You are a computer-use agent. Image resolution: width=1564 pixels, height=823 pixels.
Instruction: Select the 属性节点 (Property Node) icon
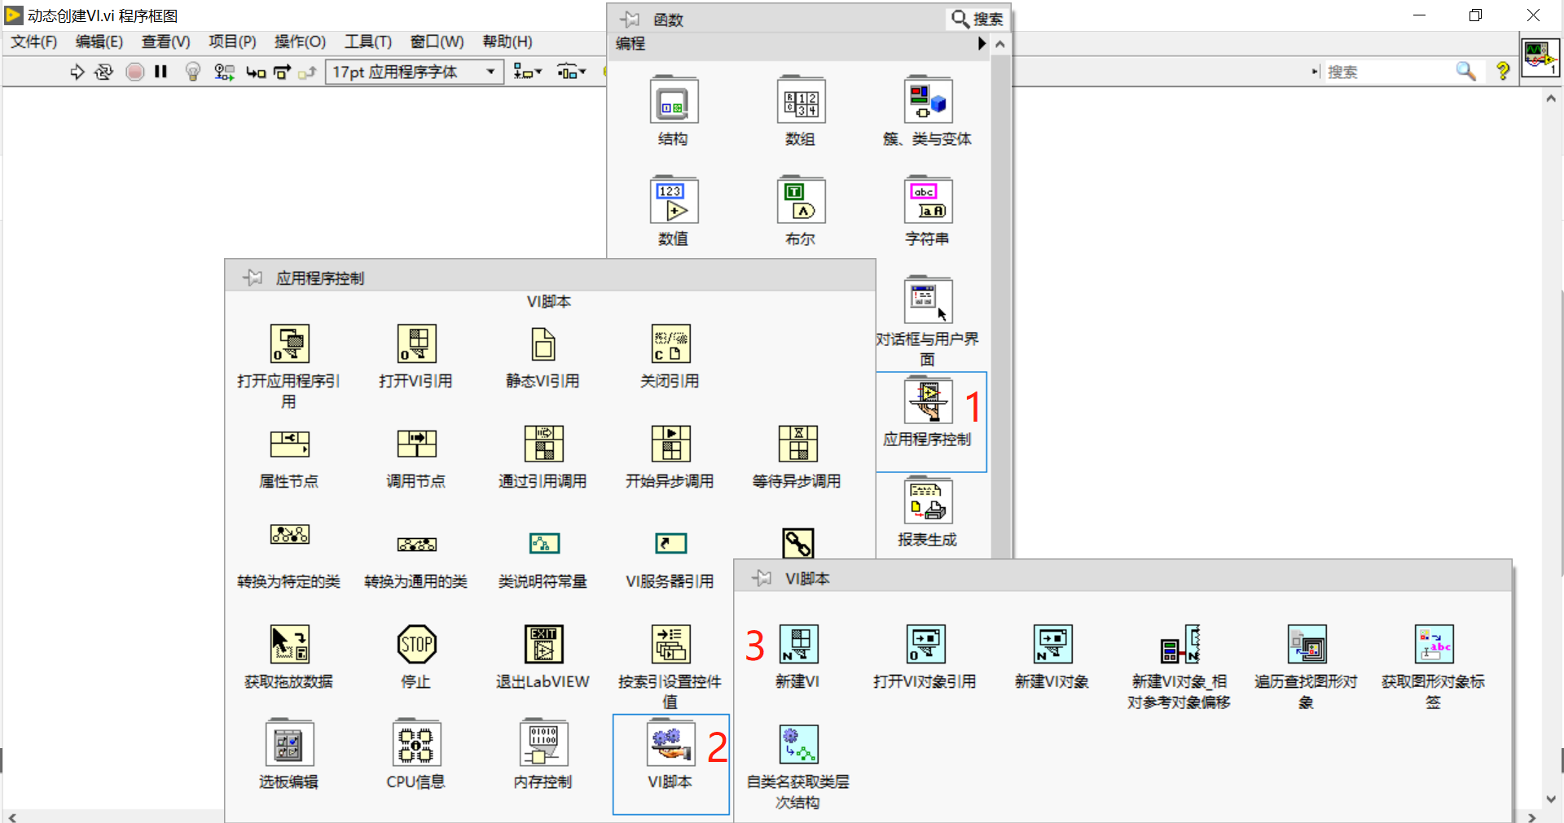click(288, 444)
